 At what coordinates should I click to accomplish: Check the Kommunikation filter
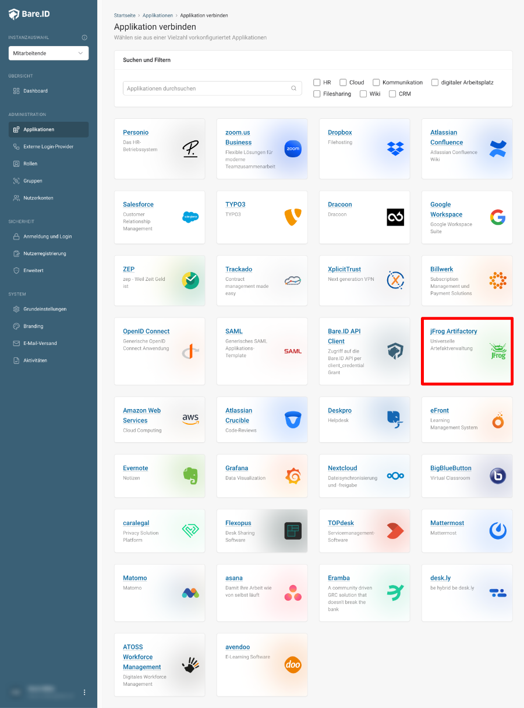[x=376, y=82]
